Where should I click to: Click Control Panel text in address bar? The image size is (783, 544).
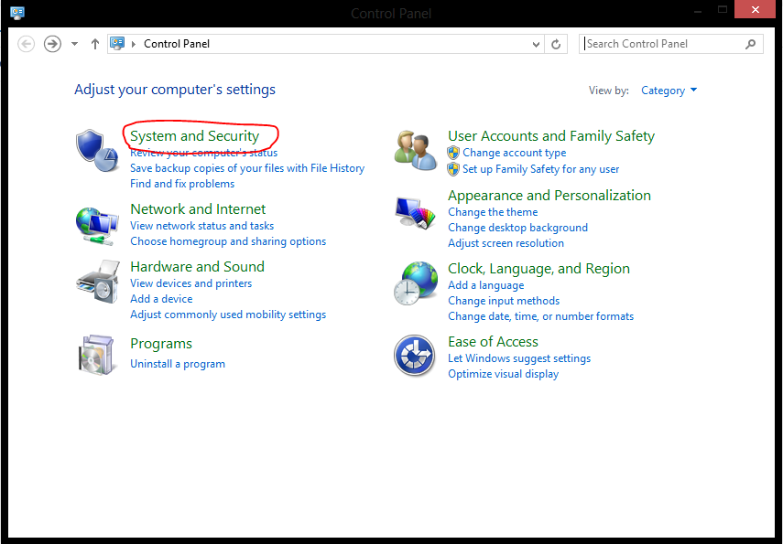point(177,44)
